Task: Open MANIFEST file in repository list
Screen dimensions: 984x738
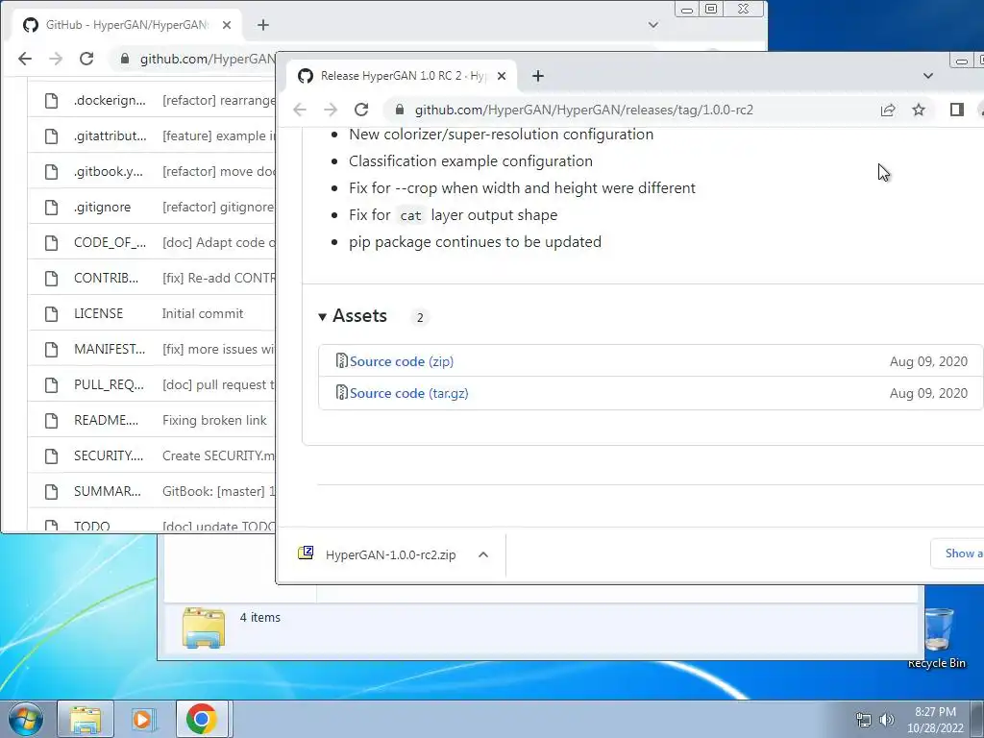Action: [x=110, y=349]
